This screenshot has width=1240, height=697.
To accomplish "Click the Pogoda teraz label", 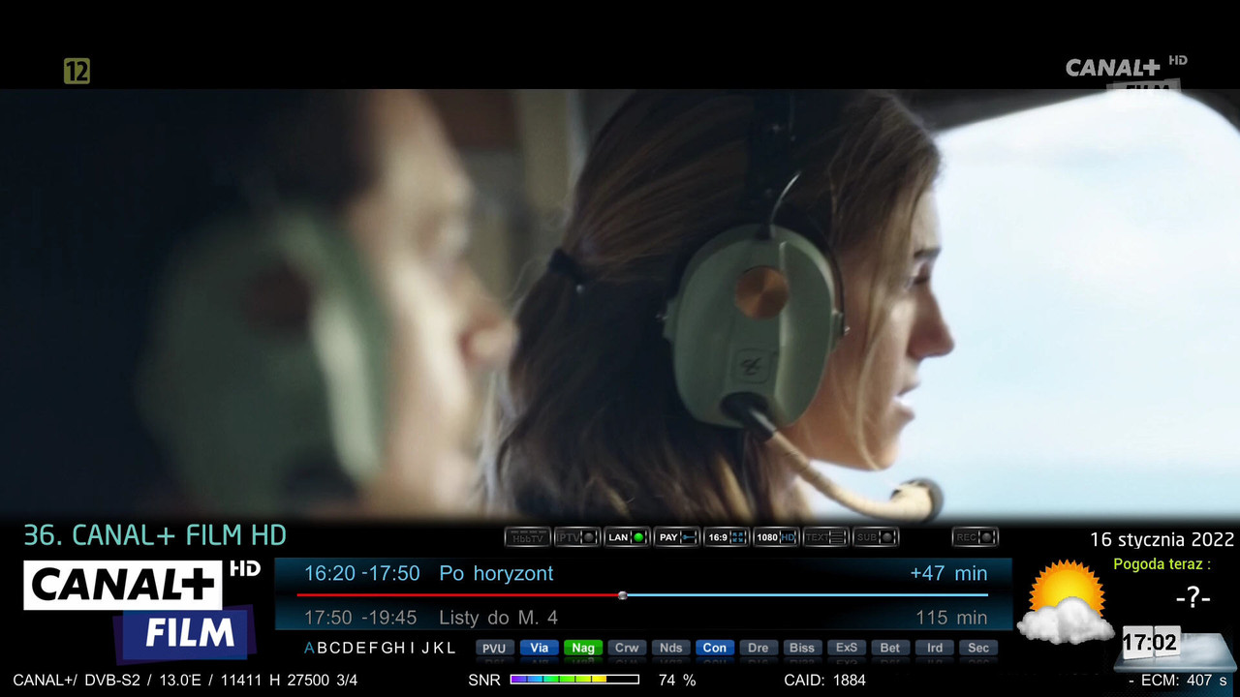I will click(1162, 564).
